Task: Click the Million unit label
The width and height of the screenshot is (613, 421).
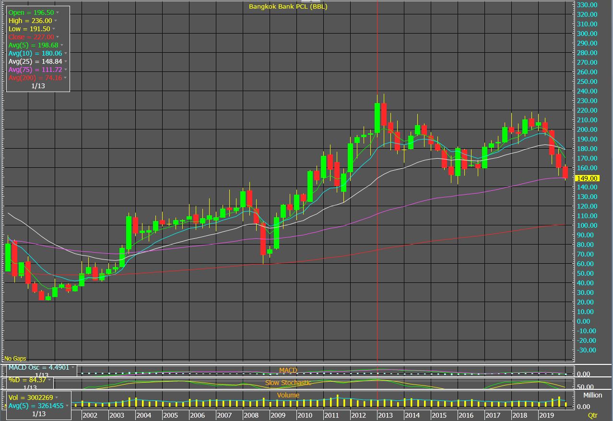Action: pos(592,395)
